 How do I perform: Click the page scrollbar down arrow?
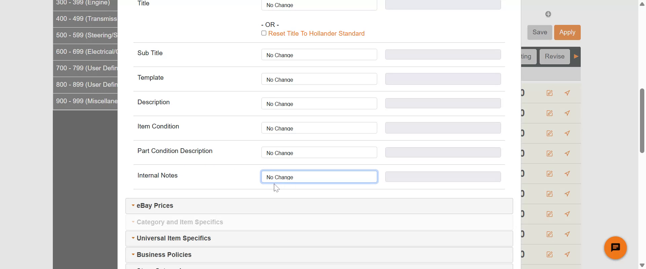642,265
